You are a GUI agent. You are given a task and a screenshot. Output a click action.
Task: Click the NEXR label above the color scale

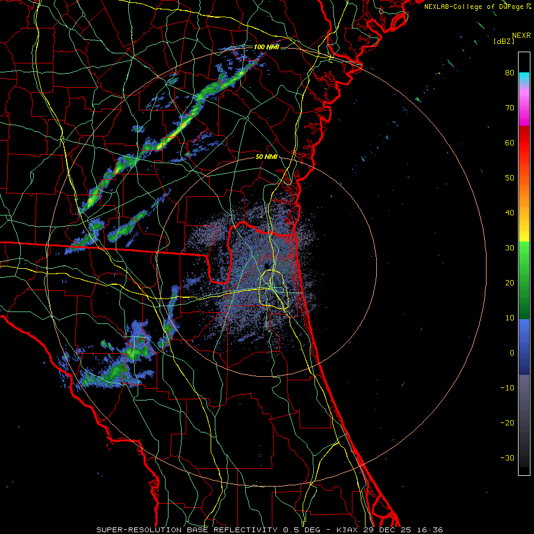[x=522, y=36]
